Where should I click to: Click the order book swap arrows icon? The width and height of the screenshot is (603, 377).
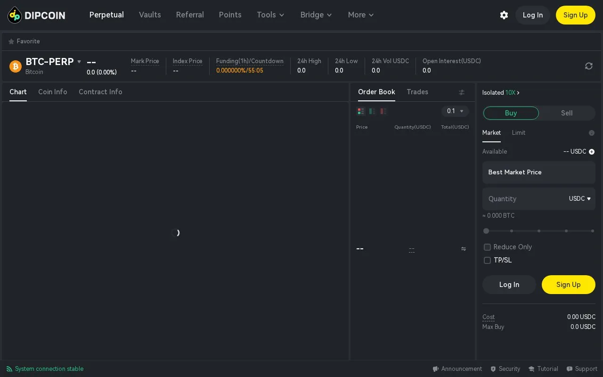point(464,249)
